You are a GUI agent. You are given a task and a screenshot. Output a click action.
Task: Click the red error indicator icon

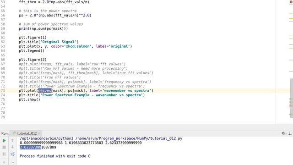click(291, 2)
